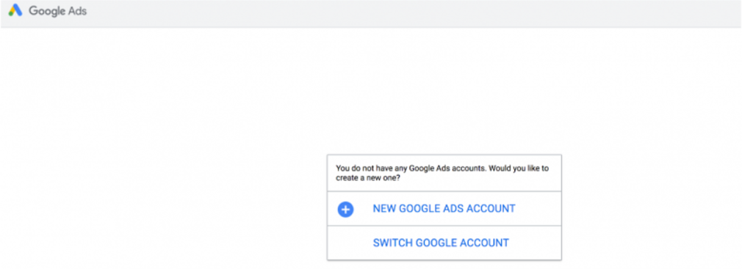Click the Google Ads logo icon

click(x=15, y=10)
